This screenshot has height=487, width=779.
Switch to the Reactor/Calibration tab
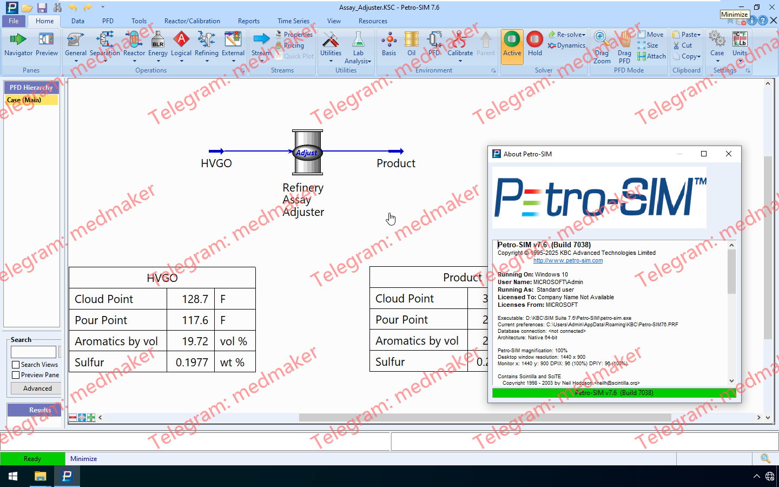point(192,21)
